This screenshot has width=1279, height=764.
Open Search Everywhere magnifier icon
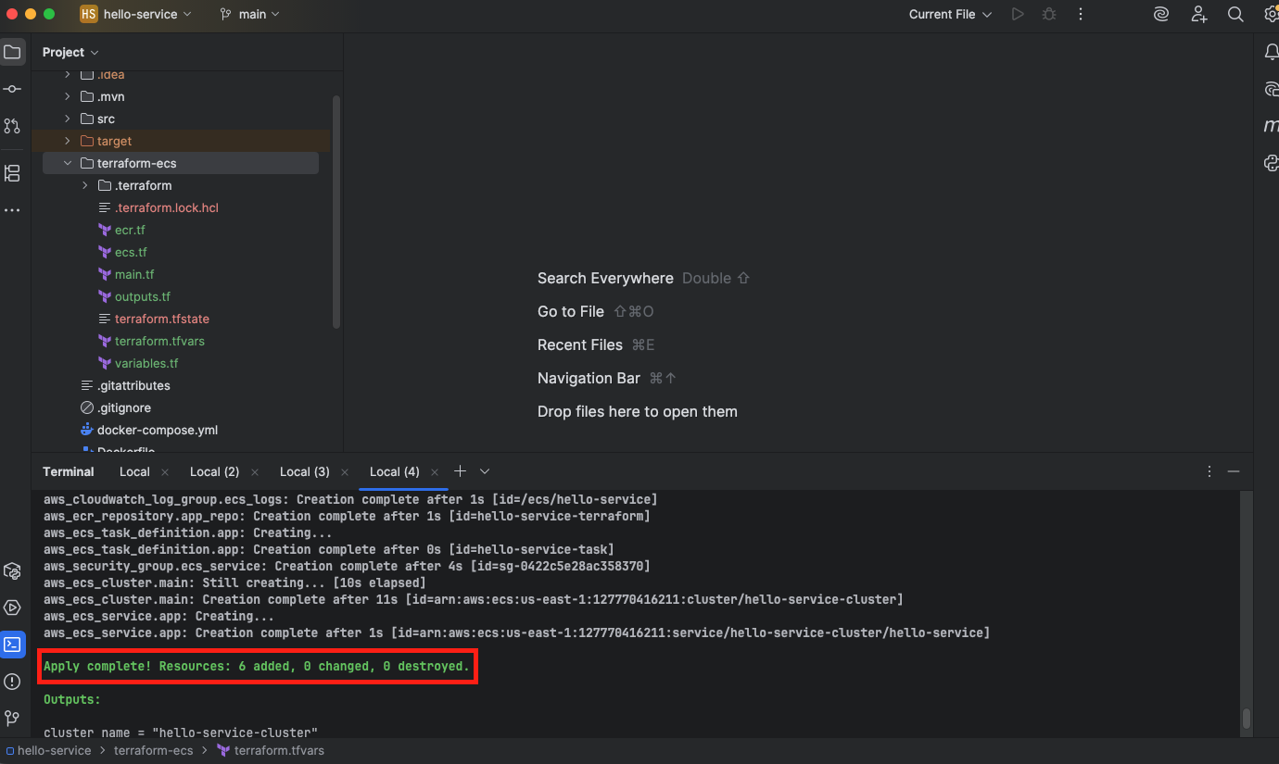point(1235,14)
